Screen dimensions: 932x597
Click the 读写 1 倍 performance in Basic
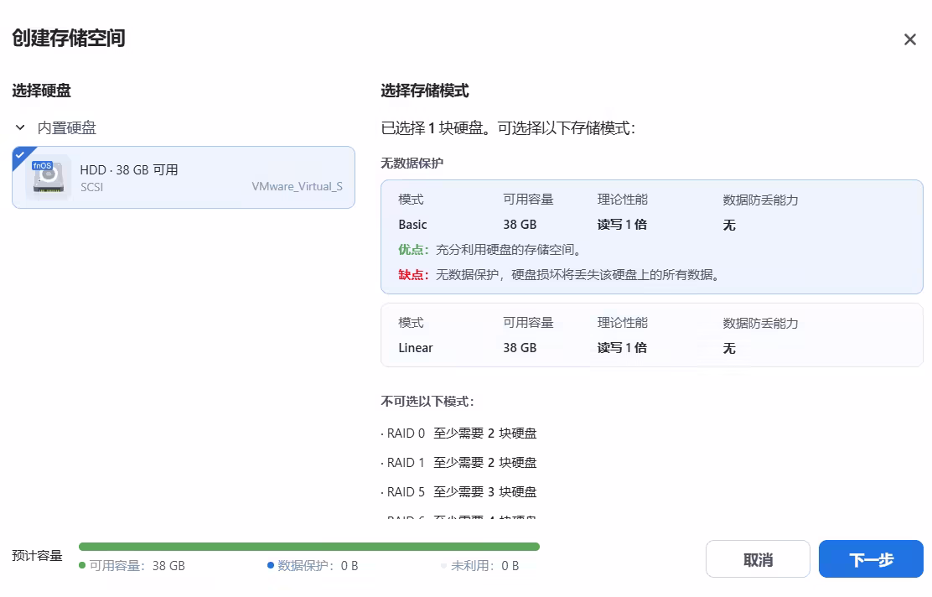(622, 225)
